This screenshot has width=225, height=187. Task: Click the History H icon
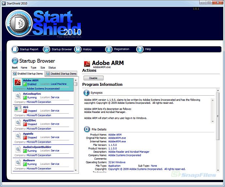coord(78,49)
